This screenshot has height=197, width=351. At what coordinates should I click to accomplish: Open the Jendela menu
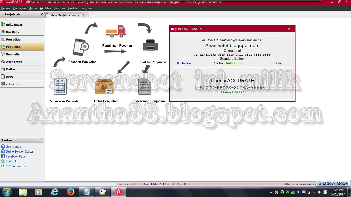(x=72, y=8)
